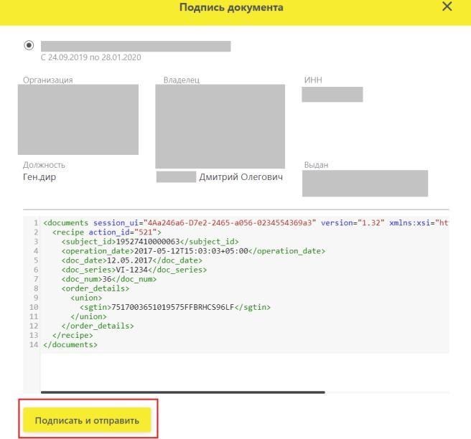This screenshot has height=439, width=471.
Task: Click the Ген.дир position value
Action: pyautogui.click(x=39, y=177)
